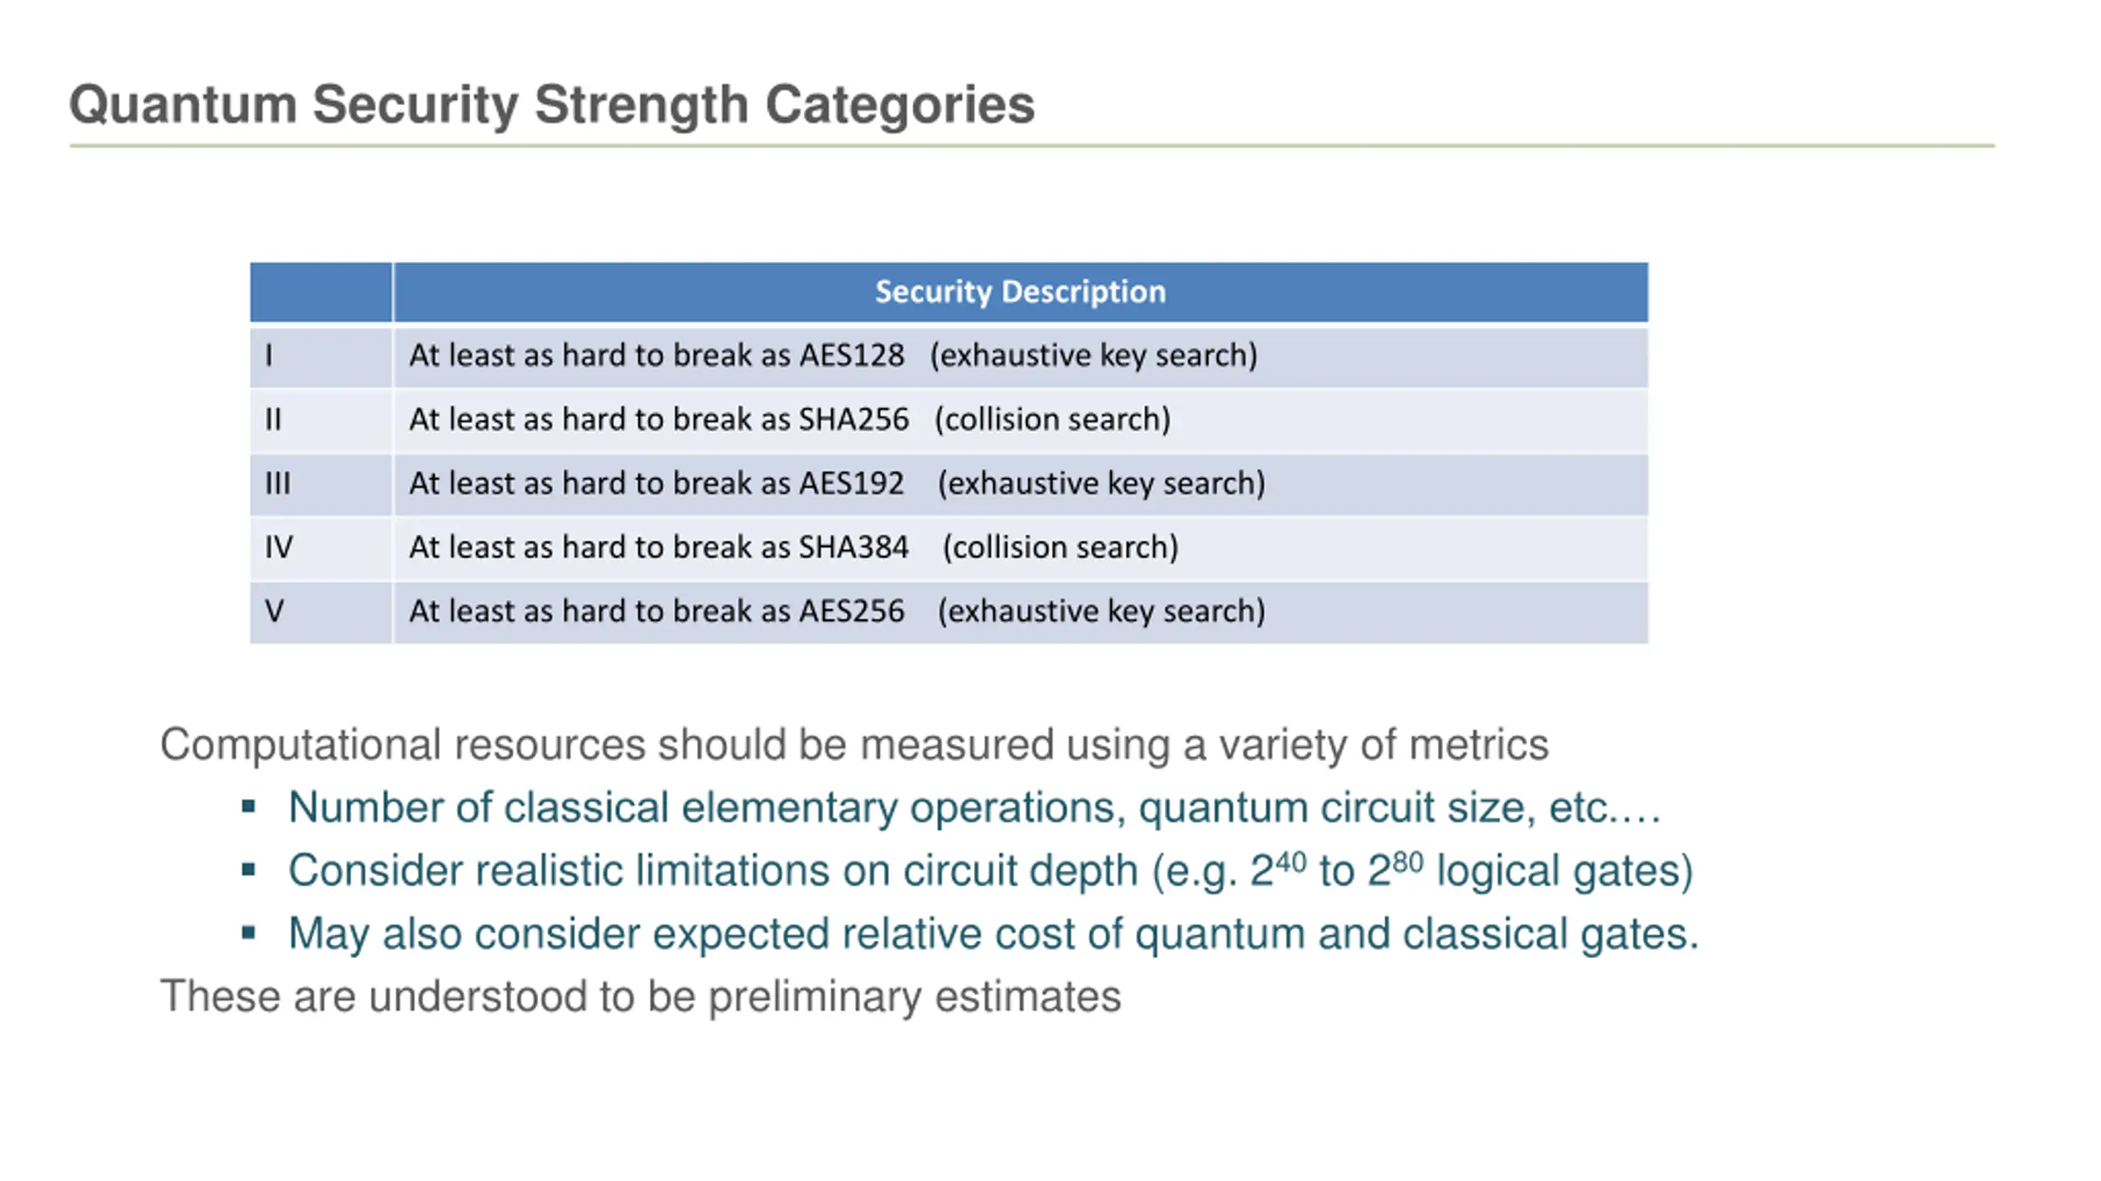Select category III row label

pyautogui.click(x=321, y=485)
